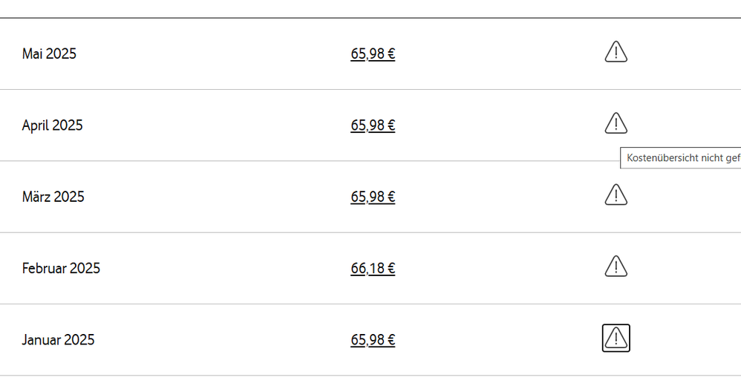Image resolution: width=741 pixels, height=386 pixels.
Task: Click the April 2025 month label
Action: [x=52, y=125]
